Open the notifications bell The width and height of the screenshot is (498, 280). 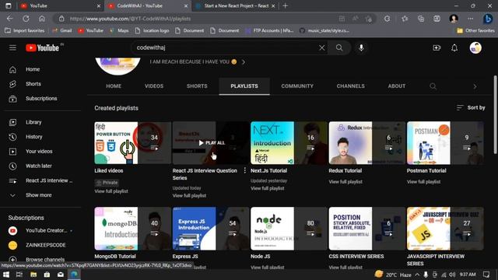coord(454,48)
